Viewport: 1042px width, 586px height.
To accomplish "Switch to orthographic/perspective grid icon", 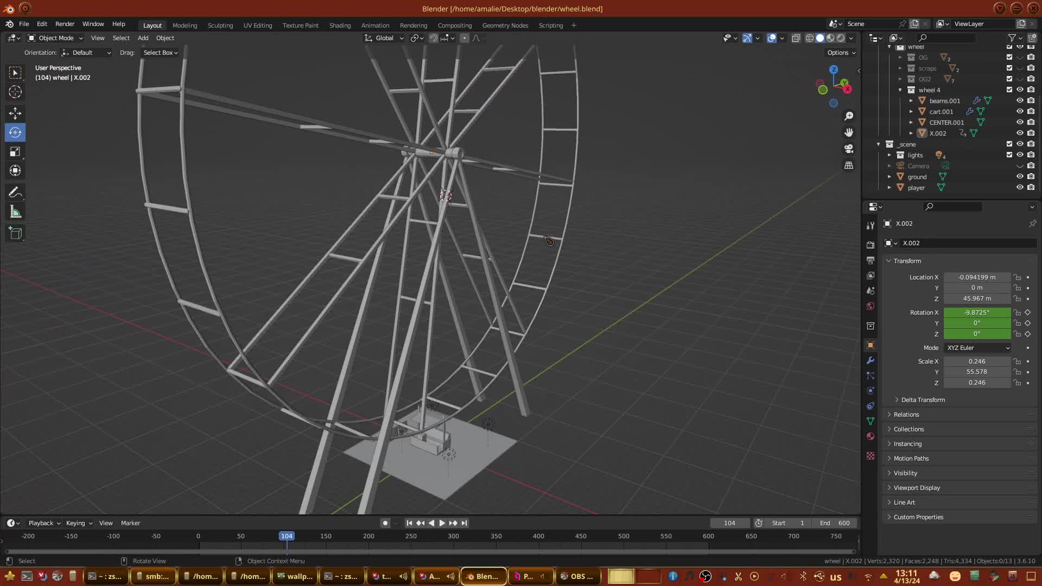I will (849, 165).
